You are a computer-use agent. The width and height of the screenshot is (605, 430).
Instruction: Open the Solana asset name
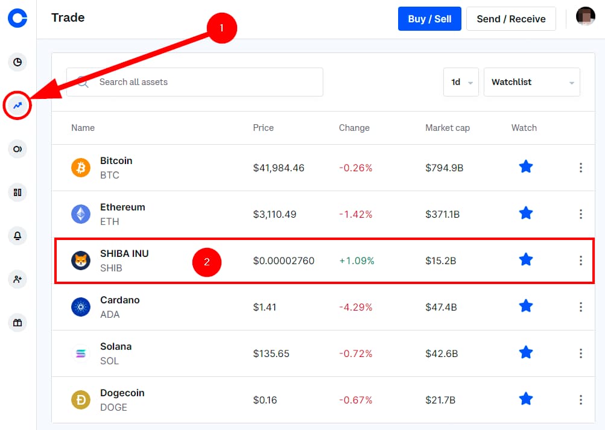[x=116, y=346]
